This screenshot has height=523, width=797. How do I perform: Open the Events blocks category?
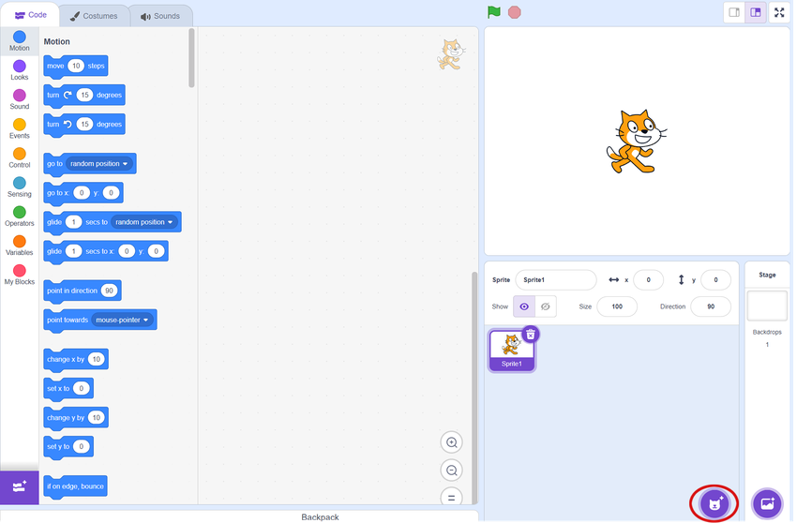coord(20,129)
